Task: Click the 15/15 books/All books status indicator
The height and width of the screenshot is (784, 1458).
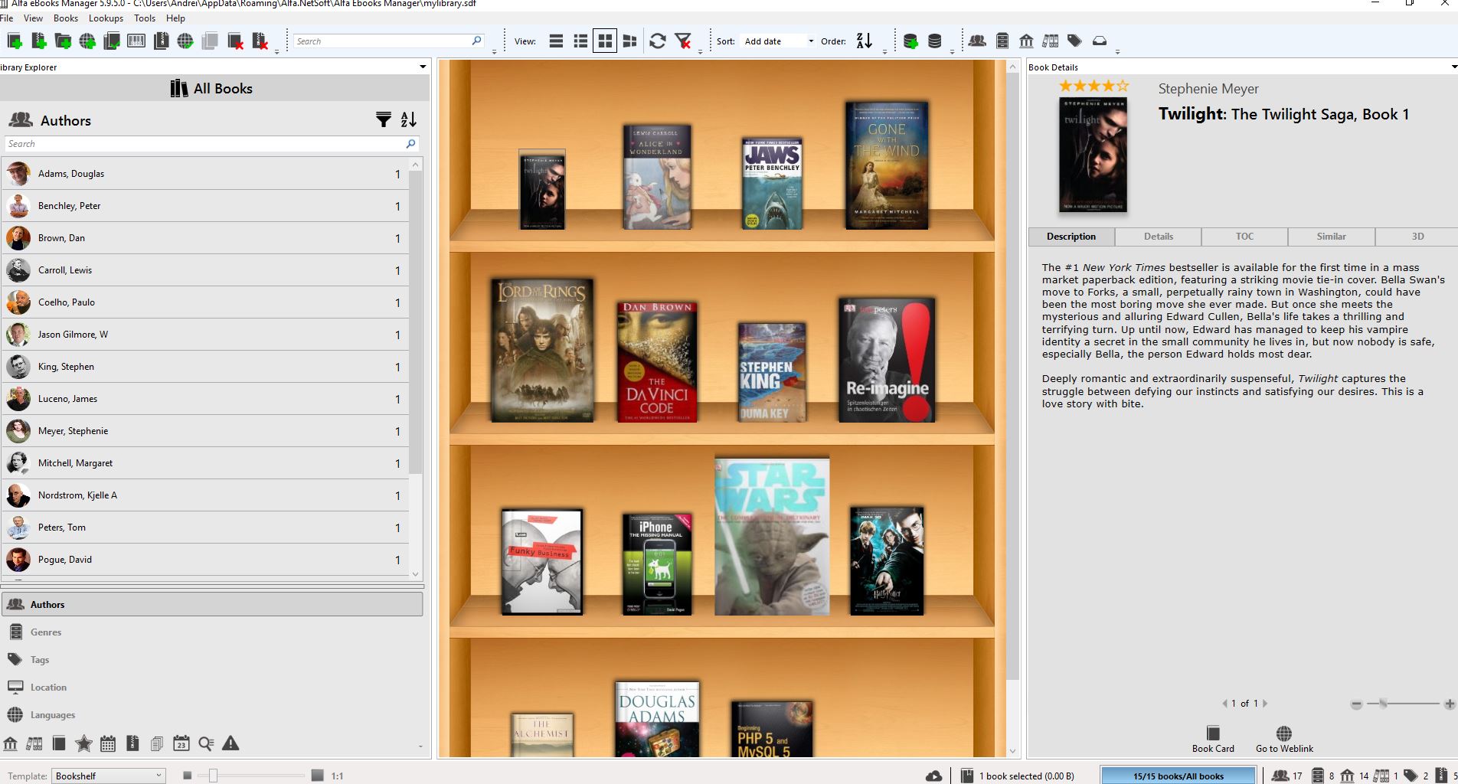Action: click(1178, 776)
